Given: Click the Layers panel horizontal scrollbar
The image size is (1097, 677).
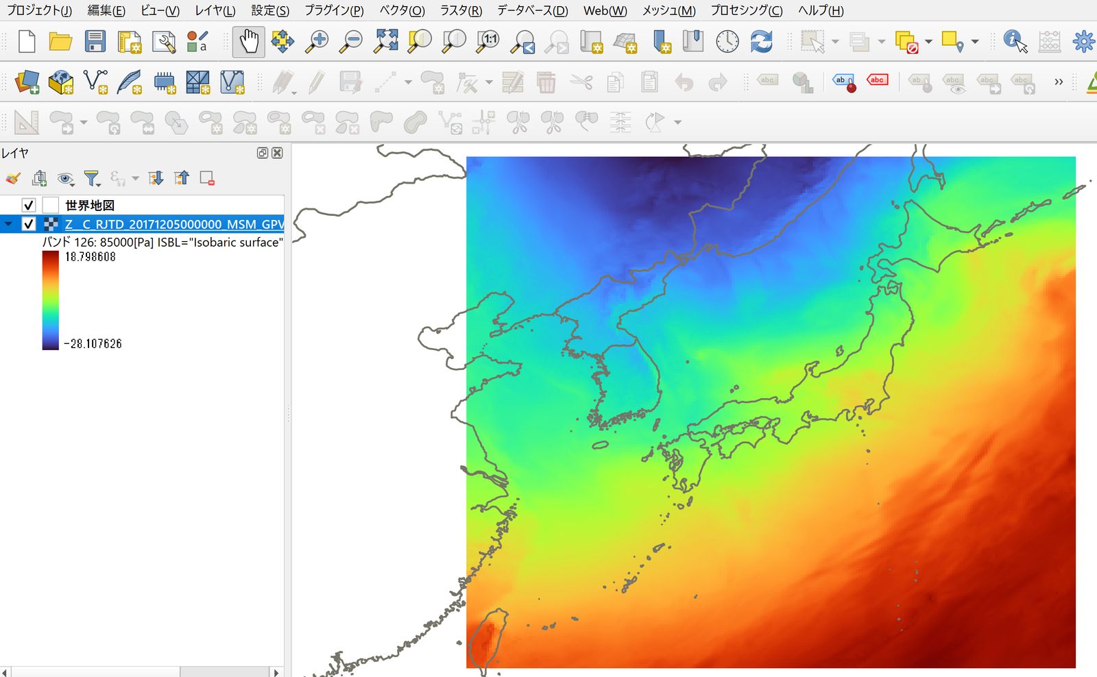Looking at the screenshot, I should pyautogui.click(x=95, y=672).
